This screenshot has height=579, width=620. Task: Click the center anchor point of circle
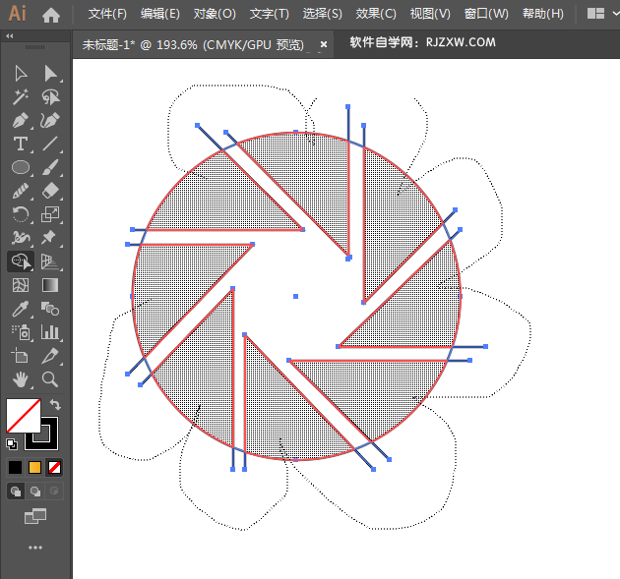point(296,296)
